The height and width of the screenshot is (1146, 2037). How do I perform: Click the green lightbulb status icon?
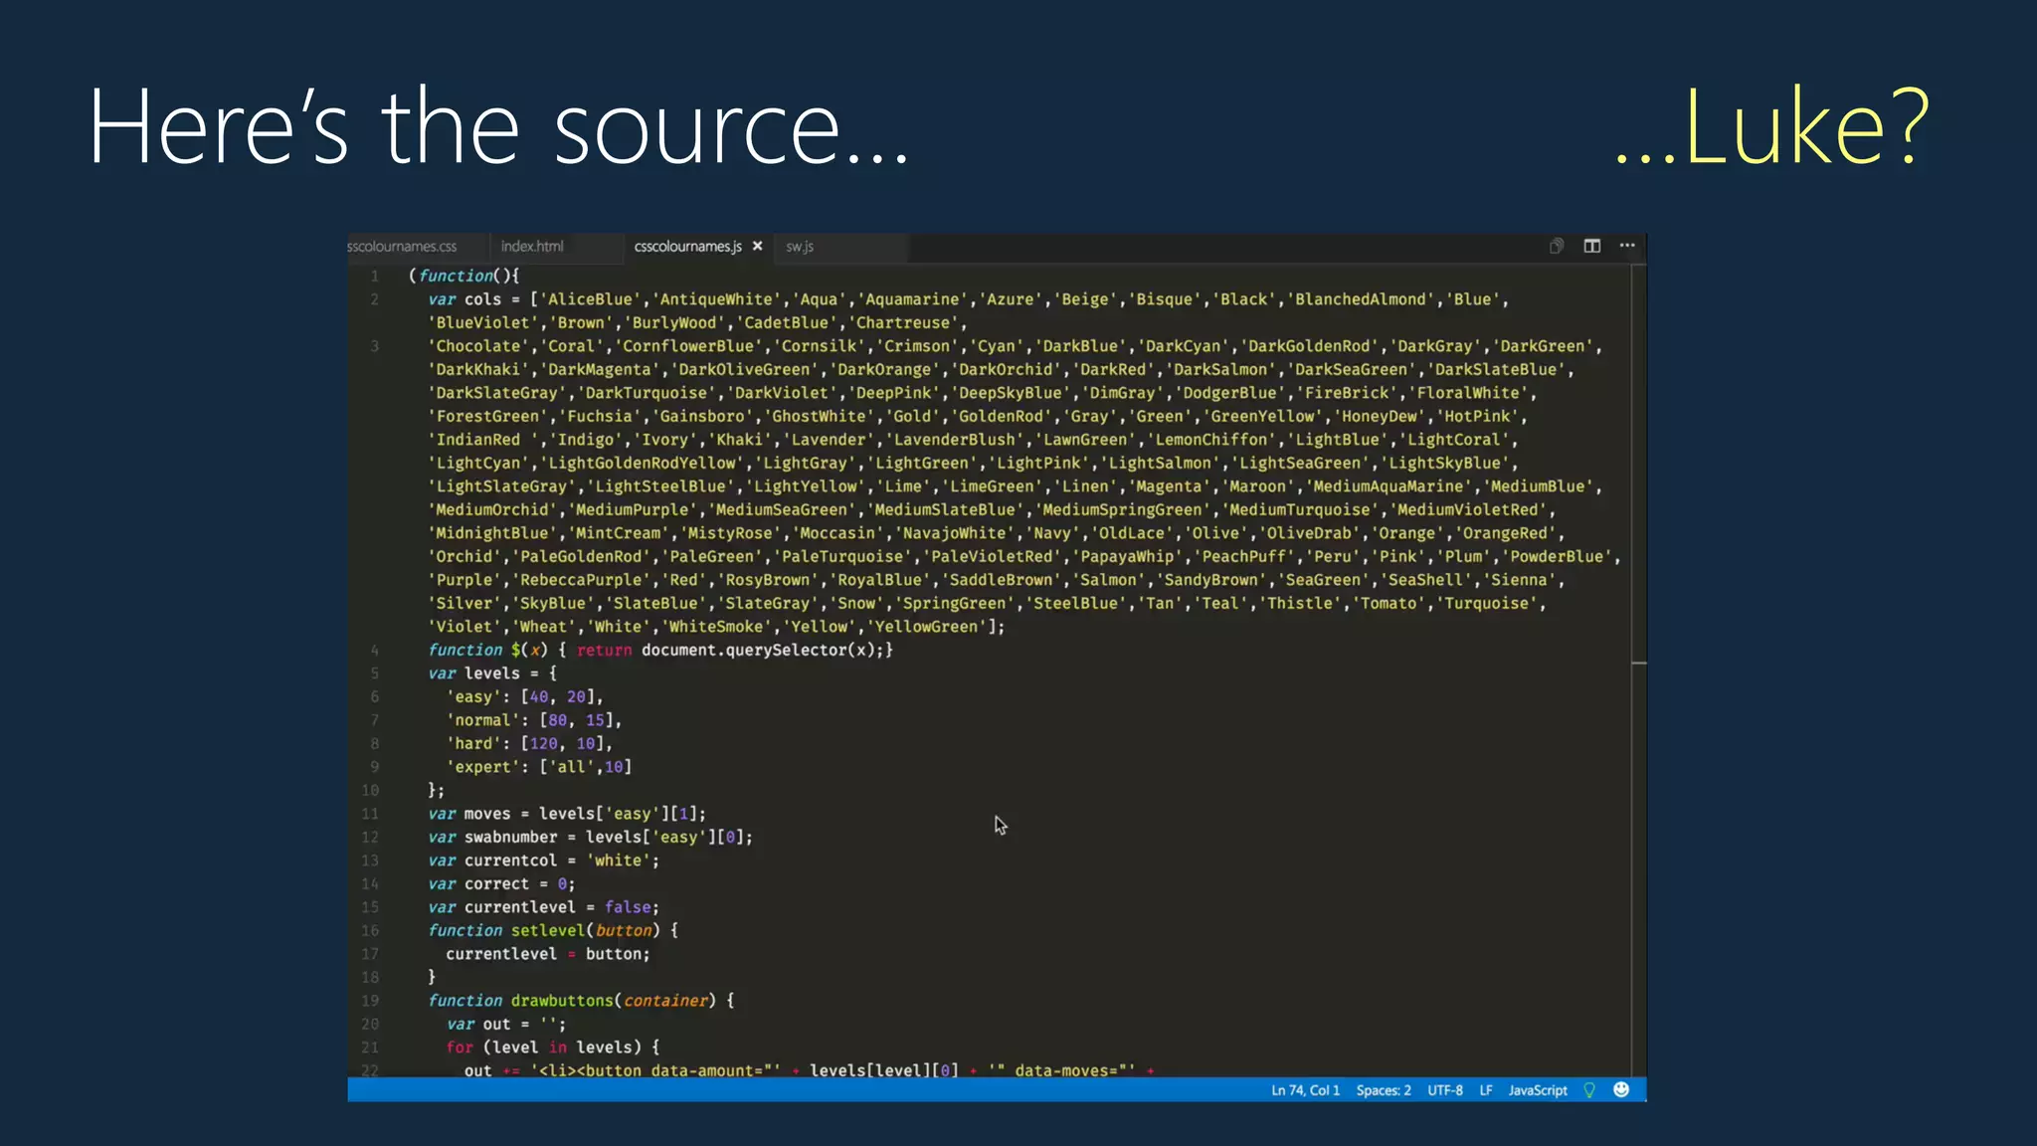(x=1589, y=1090)
